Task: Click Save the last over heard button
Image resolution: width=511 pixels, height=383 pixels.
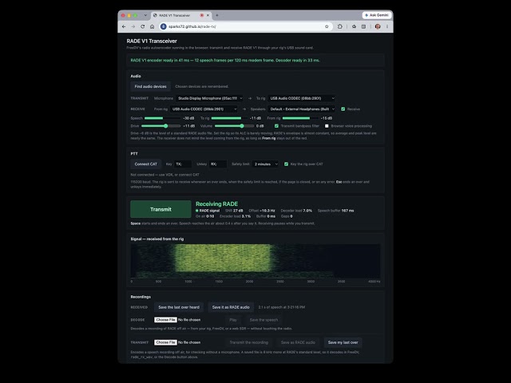Action: tap(179, 307)
